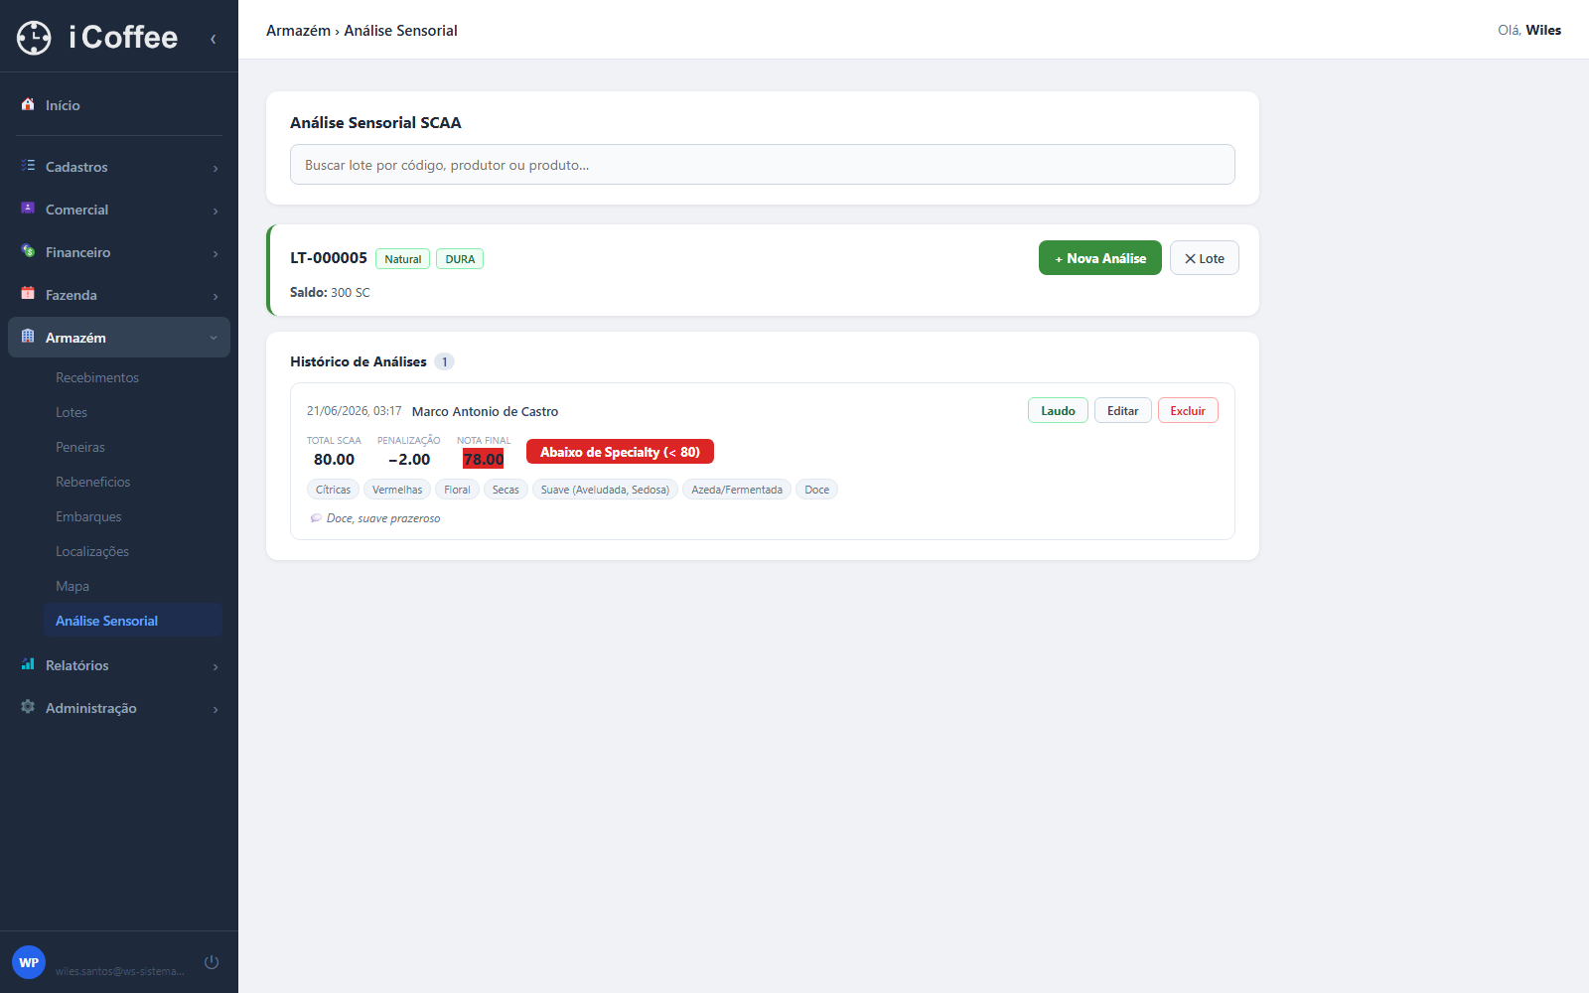This screenshot has height=993, width=1589.
Task: Click the Financeiro coin icon
Action: click(28, 251)
